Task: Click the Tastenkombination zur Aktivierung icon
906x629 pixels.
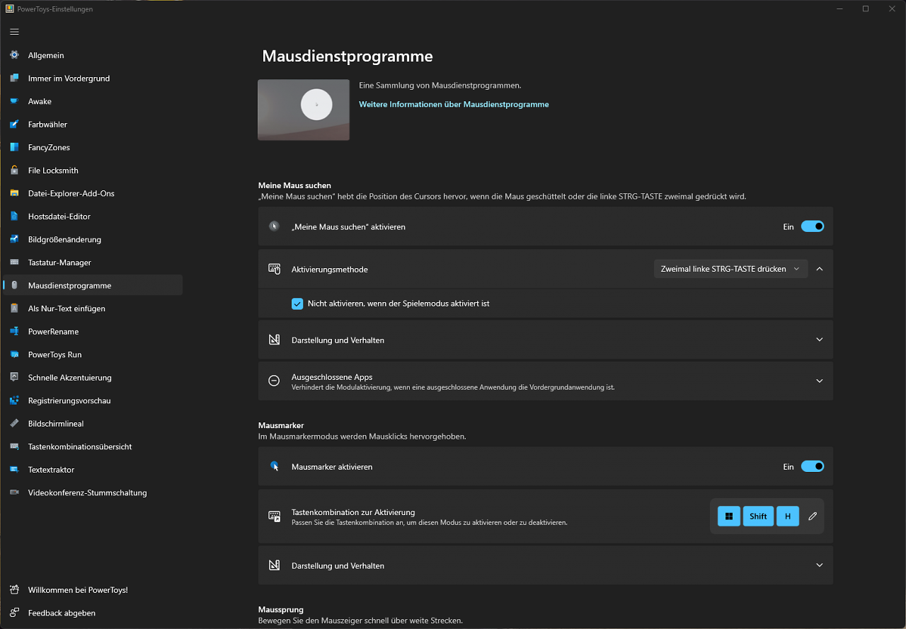Action: (x=274, y=517)
